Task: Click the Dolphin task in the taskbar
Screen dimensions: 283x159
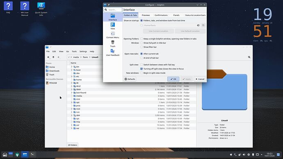Action: click(25, 154)
